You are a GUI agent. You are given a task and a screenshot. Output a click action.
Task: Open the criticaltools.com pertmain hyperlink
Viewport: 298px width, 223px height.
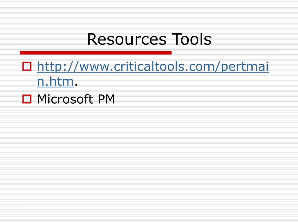click(153, 67)
